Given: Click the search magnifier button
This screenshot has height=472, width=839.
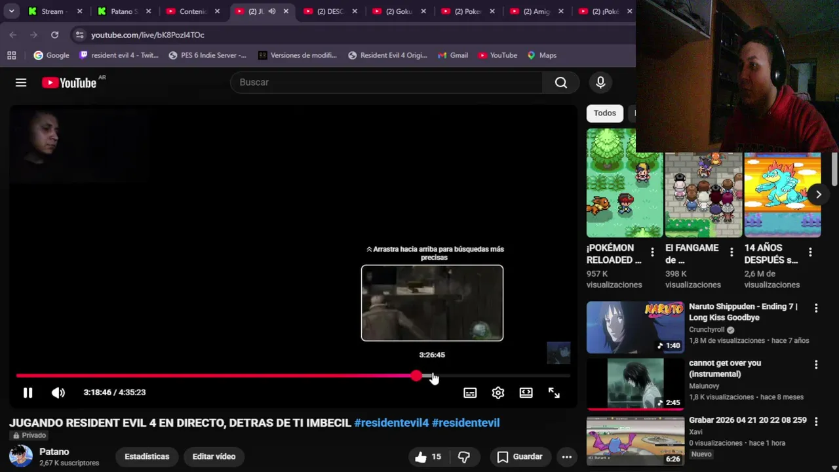Looking at the screenshot, I should click(x=560, y=82).
